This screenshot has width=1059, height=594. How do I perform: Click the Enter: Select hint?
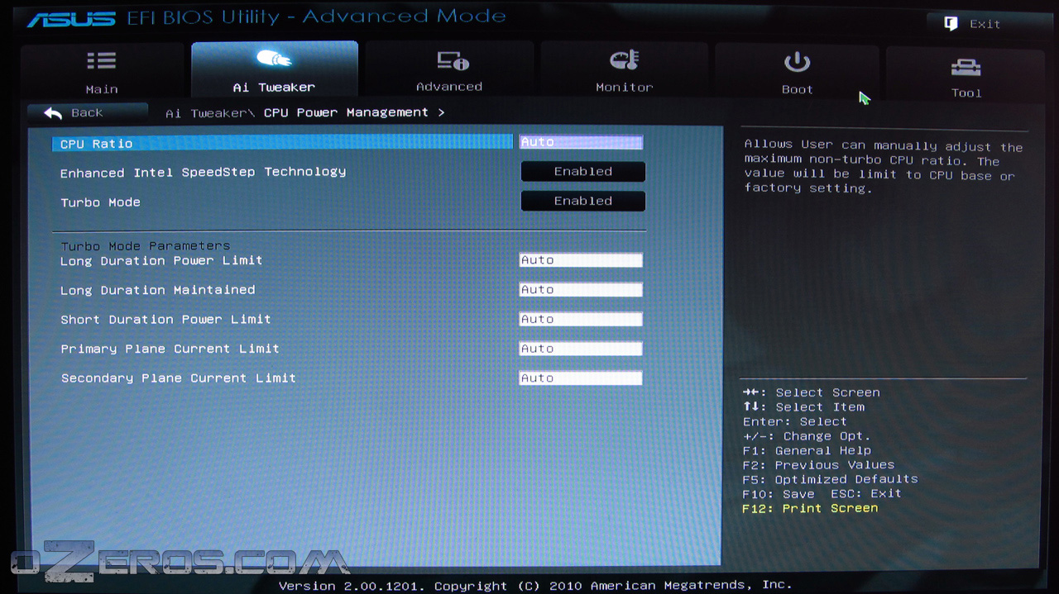(x=794, y=422)
